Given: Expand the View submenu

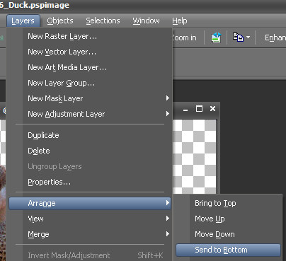Looking at the screenshot, I should coord(90,219).
